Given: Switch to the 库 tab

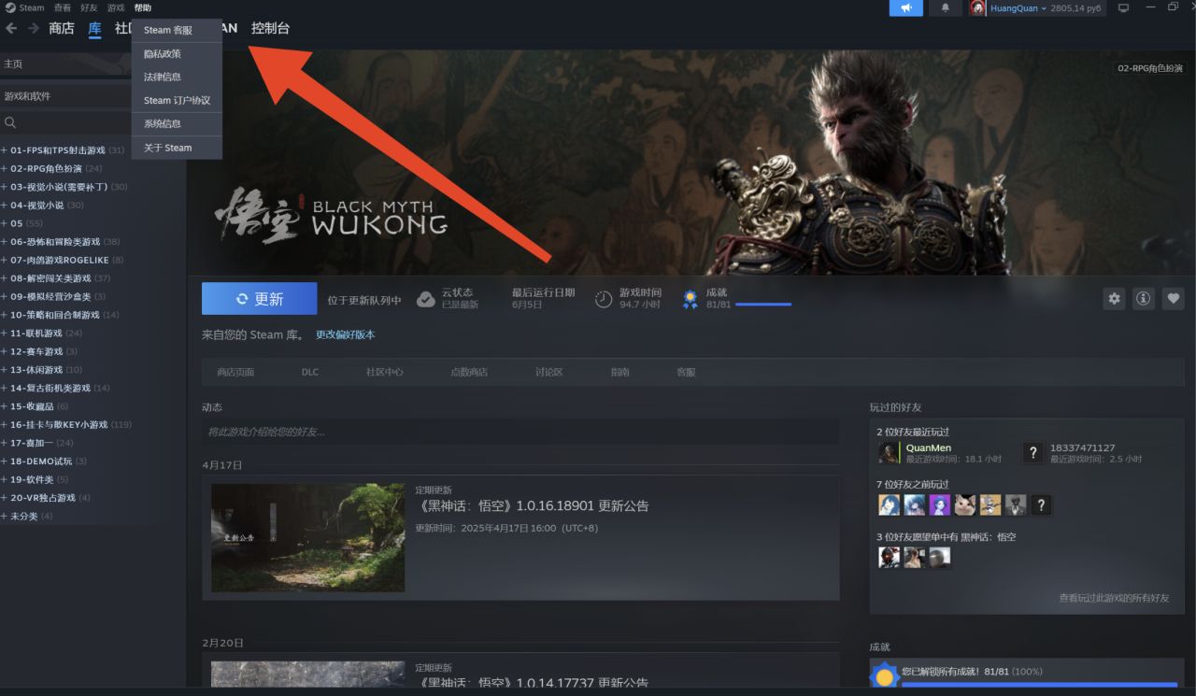Looking at the screenshot, I should coord(95,28).
